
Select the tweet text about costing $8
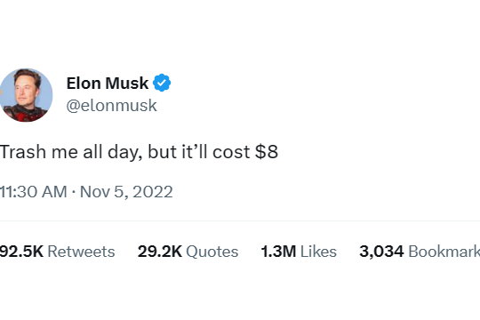point(139,152)
